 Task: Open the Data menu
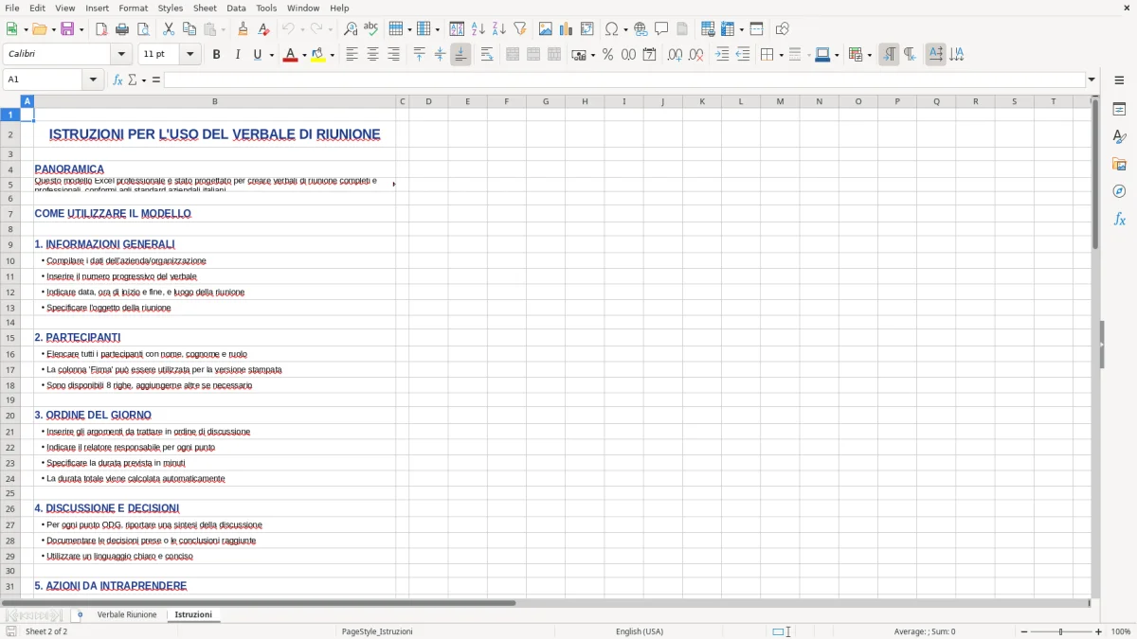tap(236, 8)
